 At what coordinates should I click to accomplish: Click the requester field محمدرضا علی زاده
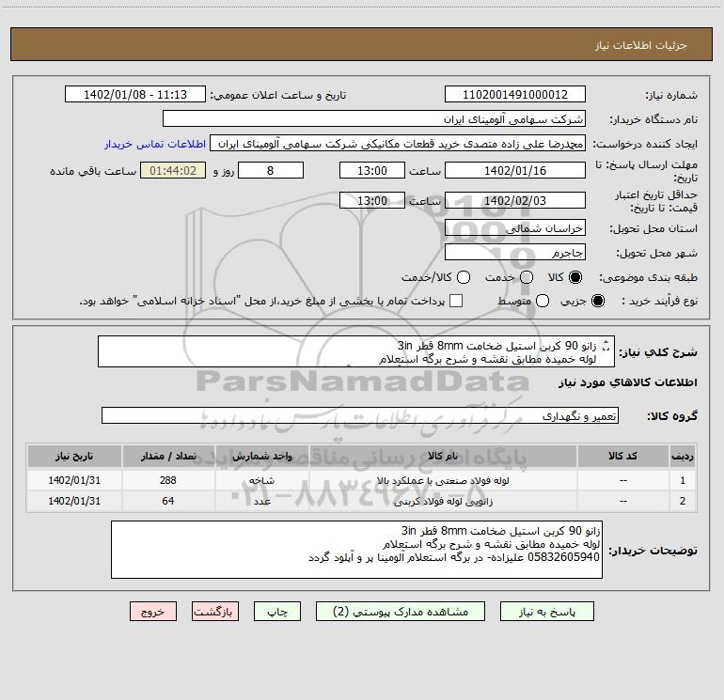point(398,144)
